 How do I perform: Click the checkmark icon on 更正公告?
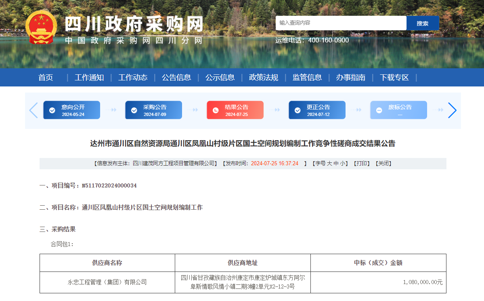pos(298,110)
